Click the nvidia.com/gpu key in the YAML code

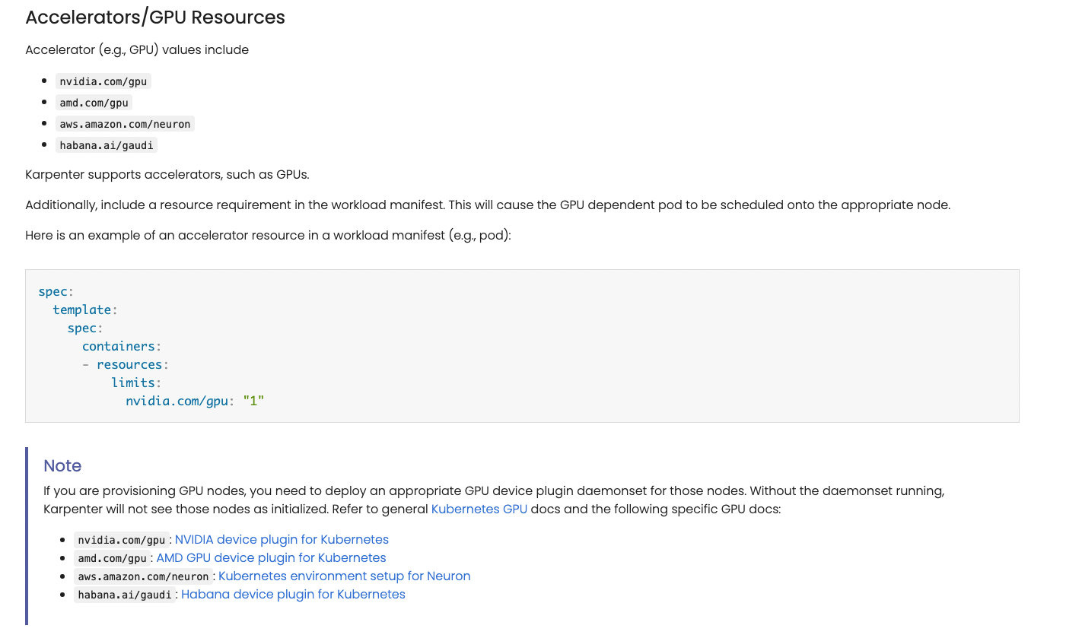point(177,401)
